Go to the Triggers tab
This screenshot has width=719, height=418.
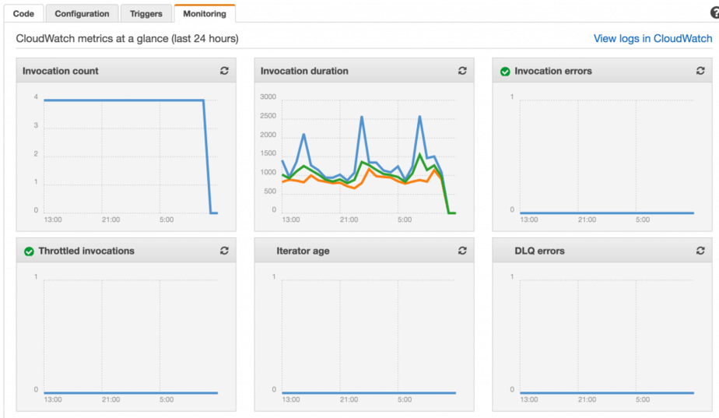pyautogui.click(x=146, y=13)
